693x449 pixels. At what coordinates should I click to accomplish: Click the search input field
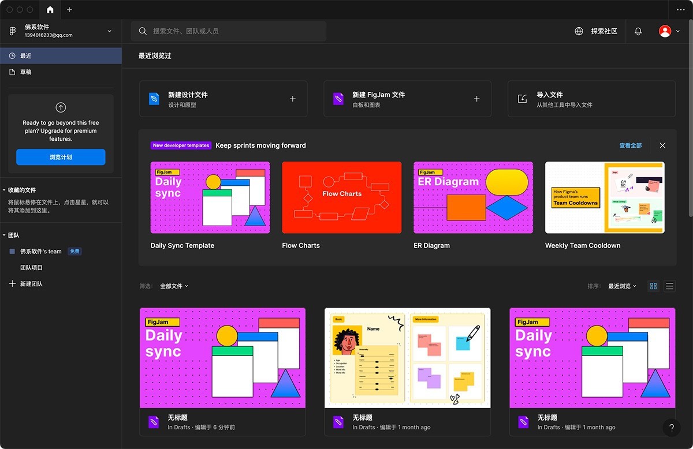pyautogui.click(x=228, y=31)
